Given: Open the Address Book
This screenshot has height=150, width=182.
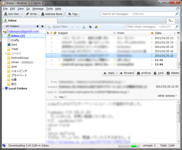Looking at the screenshot, I should pos(52,14).
